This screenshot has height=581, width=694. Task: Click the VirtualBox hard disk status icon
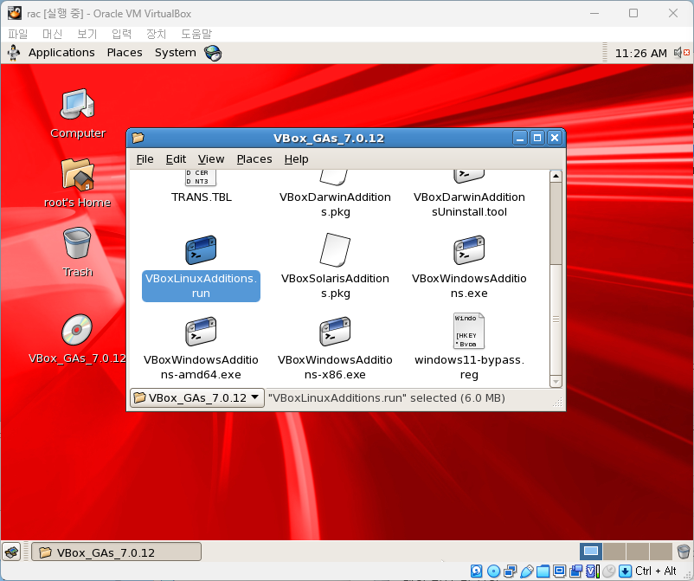click(476, 571)
